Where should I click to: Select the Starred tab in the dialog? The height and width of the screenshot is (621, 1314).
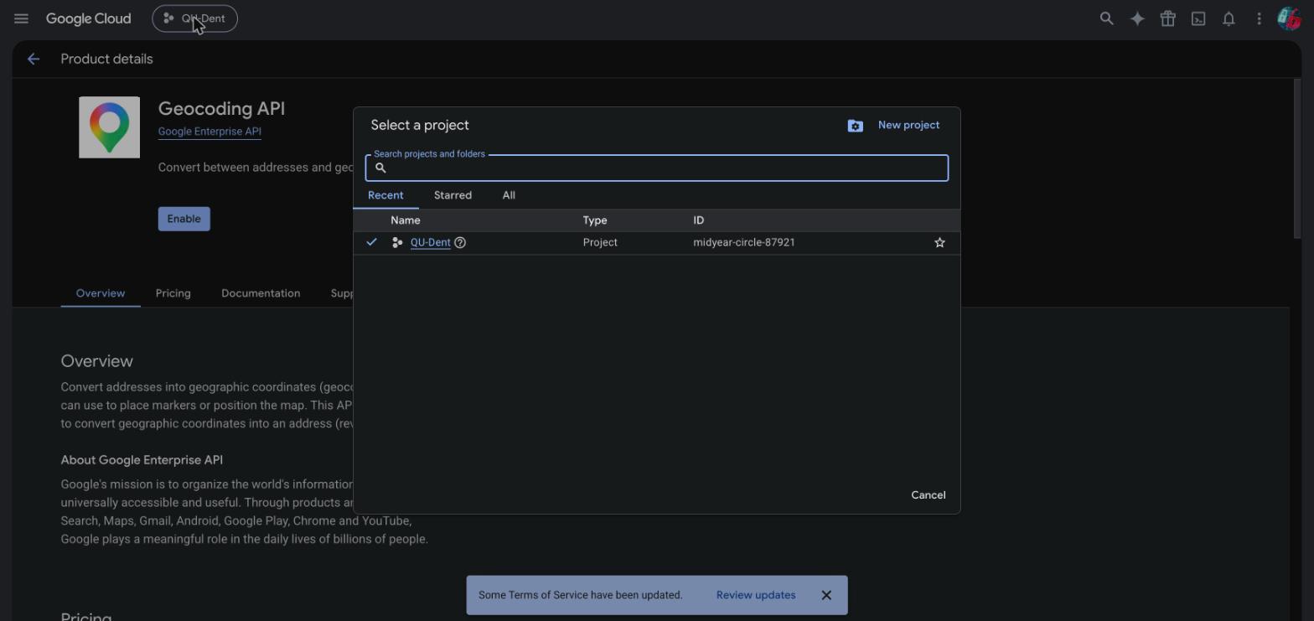453,195
